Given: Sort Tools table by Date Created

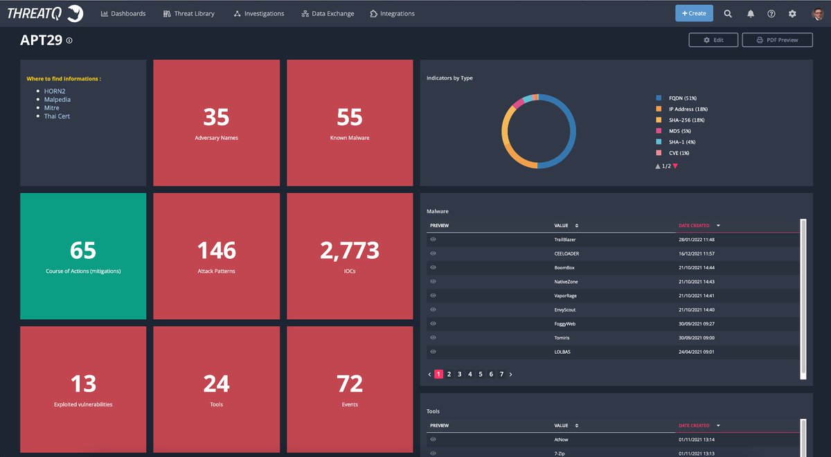Looking at the screenshot, I should coord(699,425).
